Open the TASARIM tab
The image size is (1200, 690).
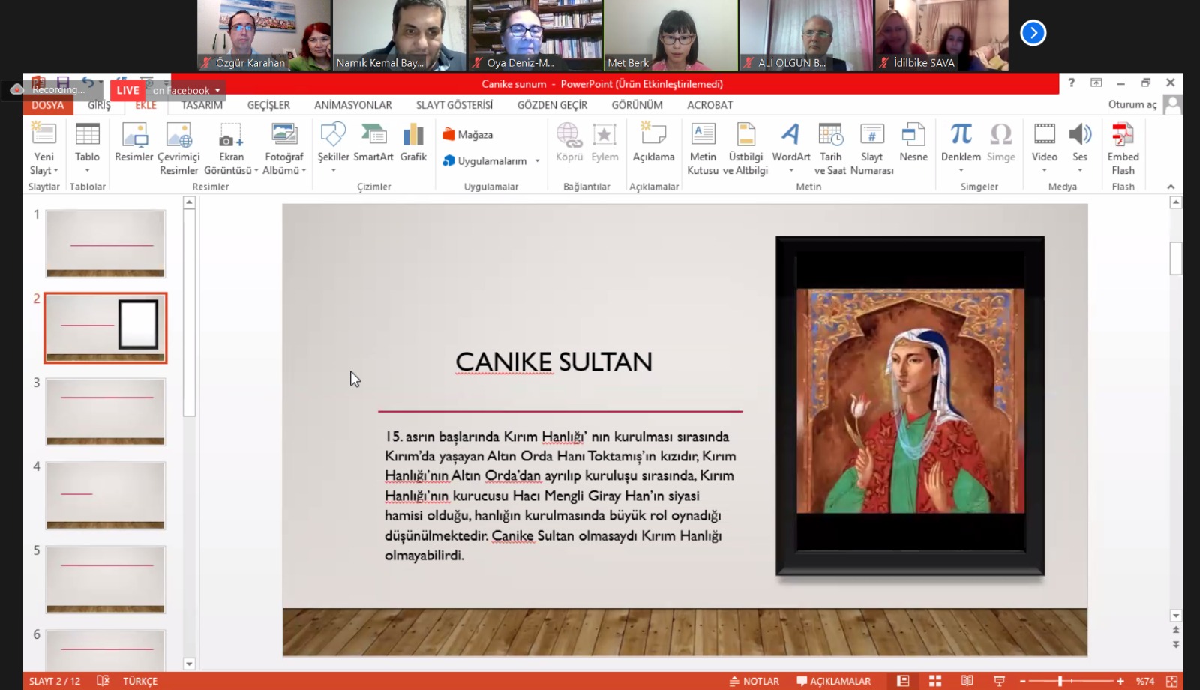click(202, 105)
